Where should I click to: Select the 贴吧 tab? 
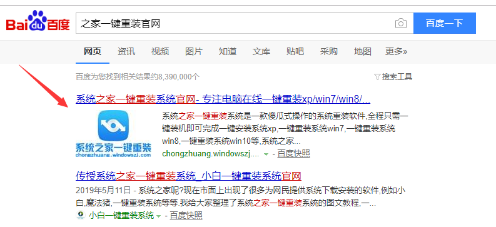coord(295,51)
